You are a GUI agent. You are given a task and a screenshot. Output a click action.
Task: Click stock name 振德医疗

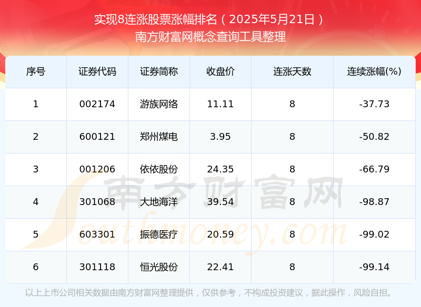click(x=159, y=234)
